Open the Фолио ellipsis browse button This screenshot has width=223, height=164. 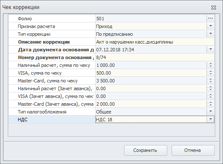click(x=210, y=19)
